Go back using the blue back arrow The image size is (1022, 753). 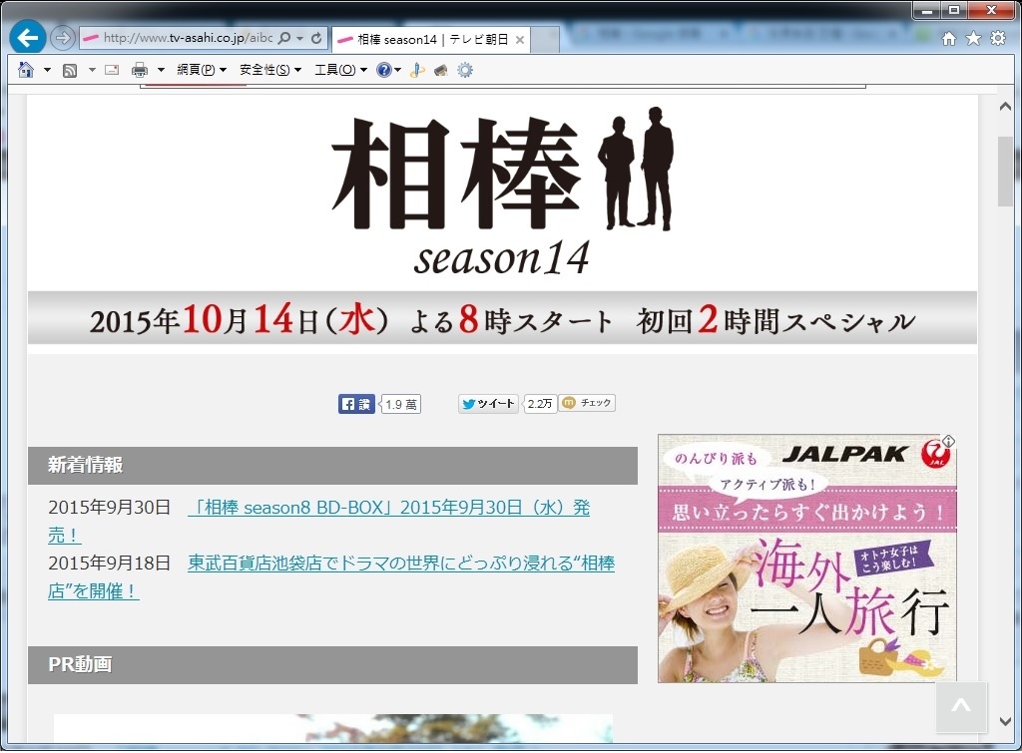coord(27,38)
